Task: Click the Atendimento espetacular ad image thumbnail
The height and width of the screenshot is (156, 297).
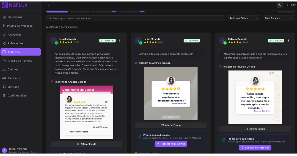Action: click(171, 93)
